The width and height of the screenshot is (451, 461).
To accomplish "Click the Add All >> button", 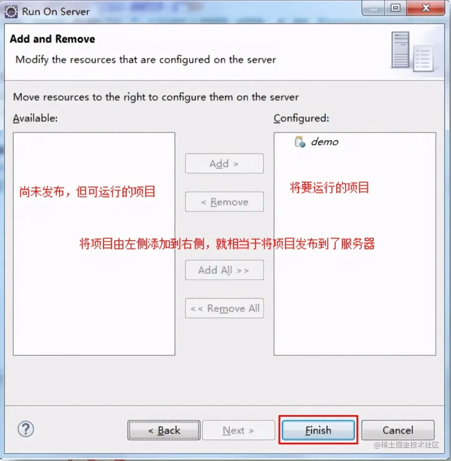I will [x=224, y=270].
